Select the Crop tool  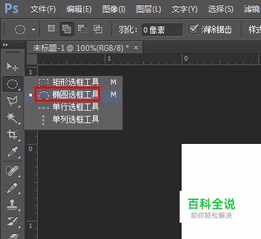(x=12, y=135)
